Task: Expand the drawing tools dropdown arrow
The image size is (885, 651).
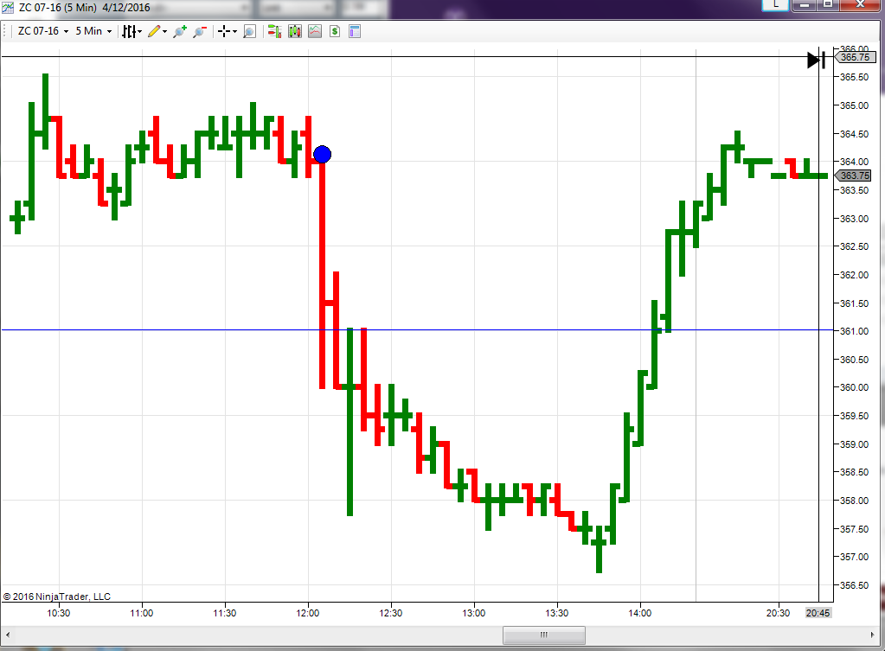Action: pos(165,32)
